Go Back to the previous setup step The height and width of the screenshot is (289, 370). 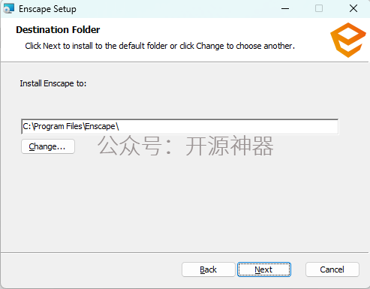(x=208, y=269)
